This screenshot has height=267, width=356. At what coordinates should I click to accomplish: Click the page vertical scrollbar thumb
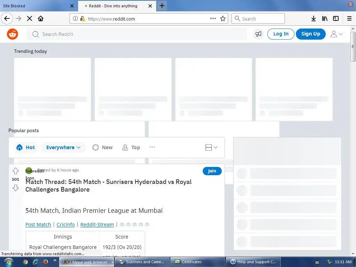(x=353, y=47)
